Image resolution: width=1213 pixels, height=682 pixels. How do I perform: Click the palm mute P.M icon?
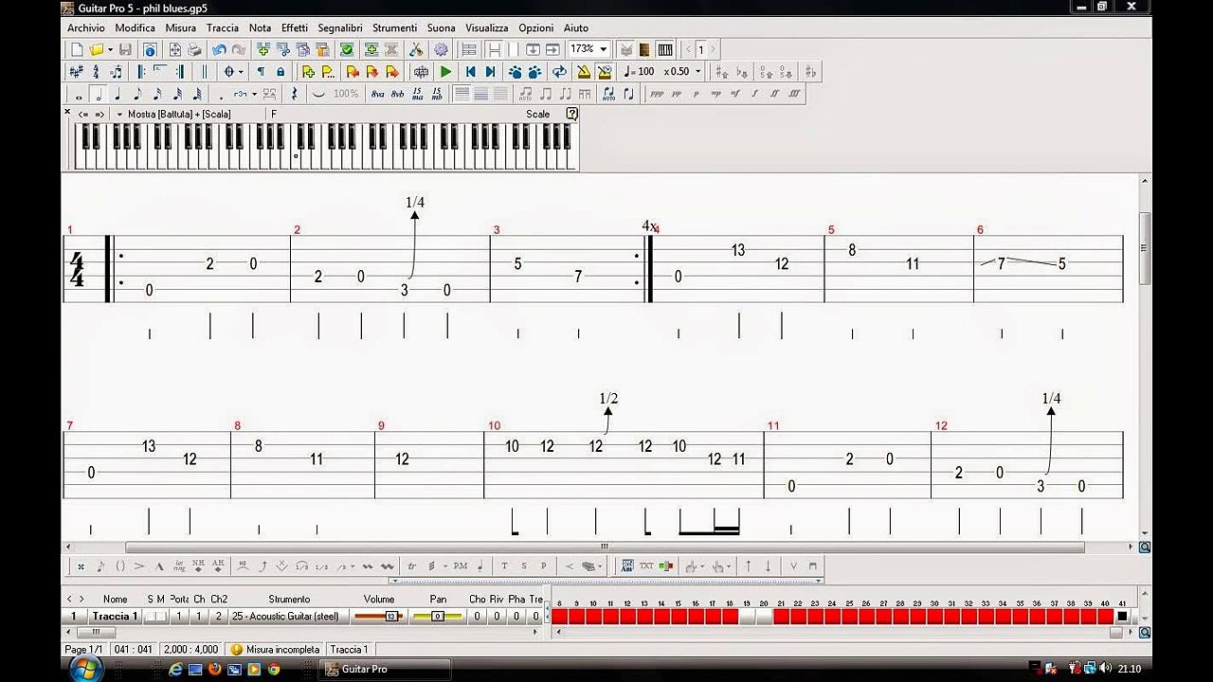[x=460, y=566]
